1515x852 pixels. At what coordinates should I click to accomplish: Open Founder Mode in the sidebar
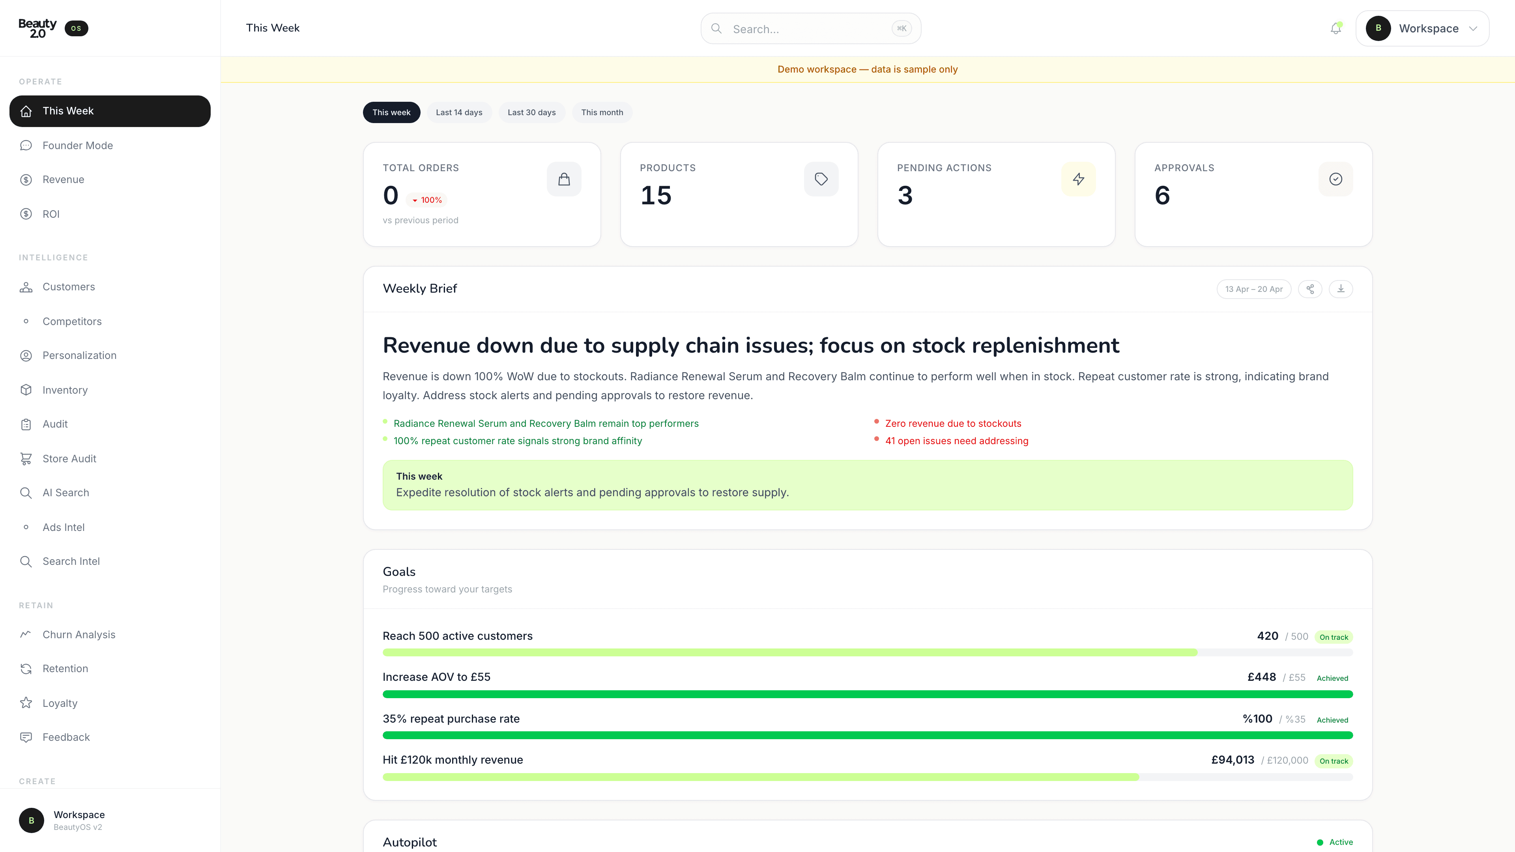[x=110, y=145]
